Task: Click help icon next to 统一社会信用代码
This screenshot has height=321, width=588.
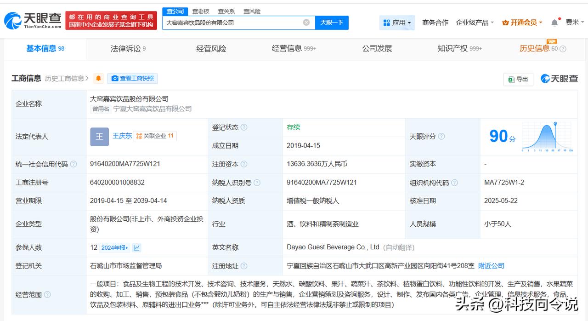Action: pos(73,164)
